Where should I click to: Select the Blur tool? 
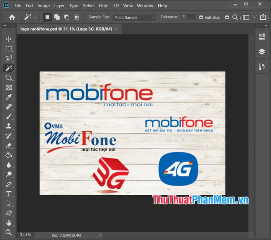[x=9, y=165]
